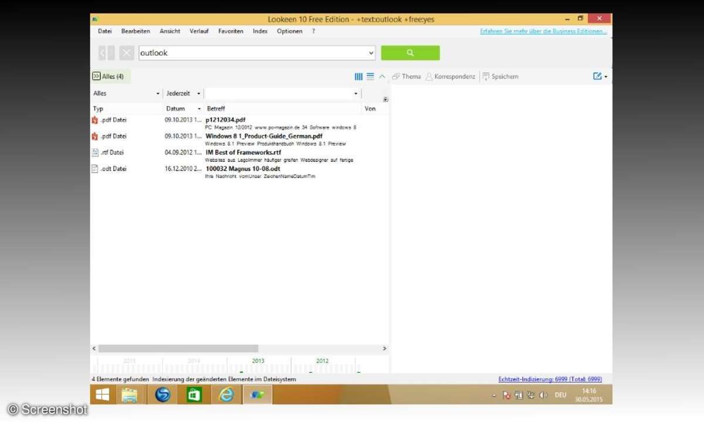
Task: Open the Verlauf menu
Action: 199,31
